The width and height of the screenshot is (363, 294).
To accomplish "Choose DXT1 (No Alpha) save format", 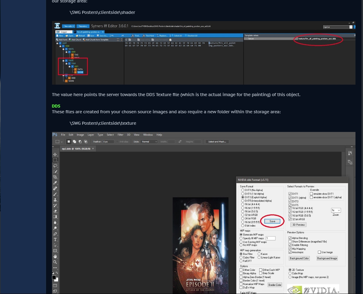I will click(x=252, y=190).
